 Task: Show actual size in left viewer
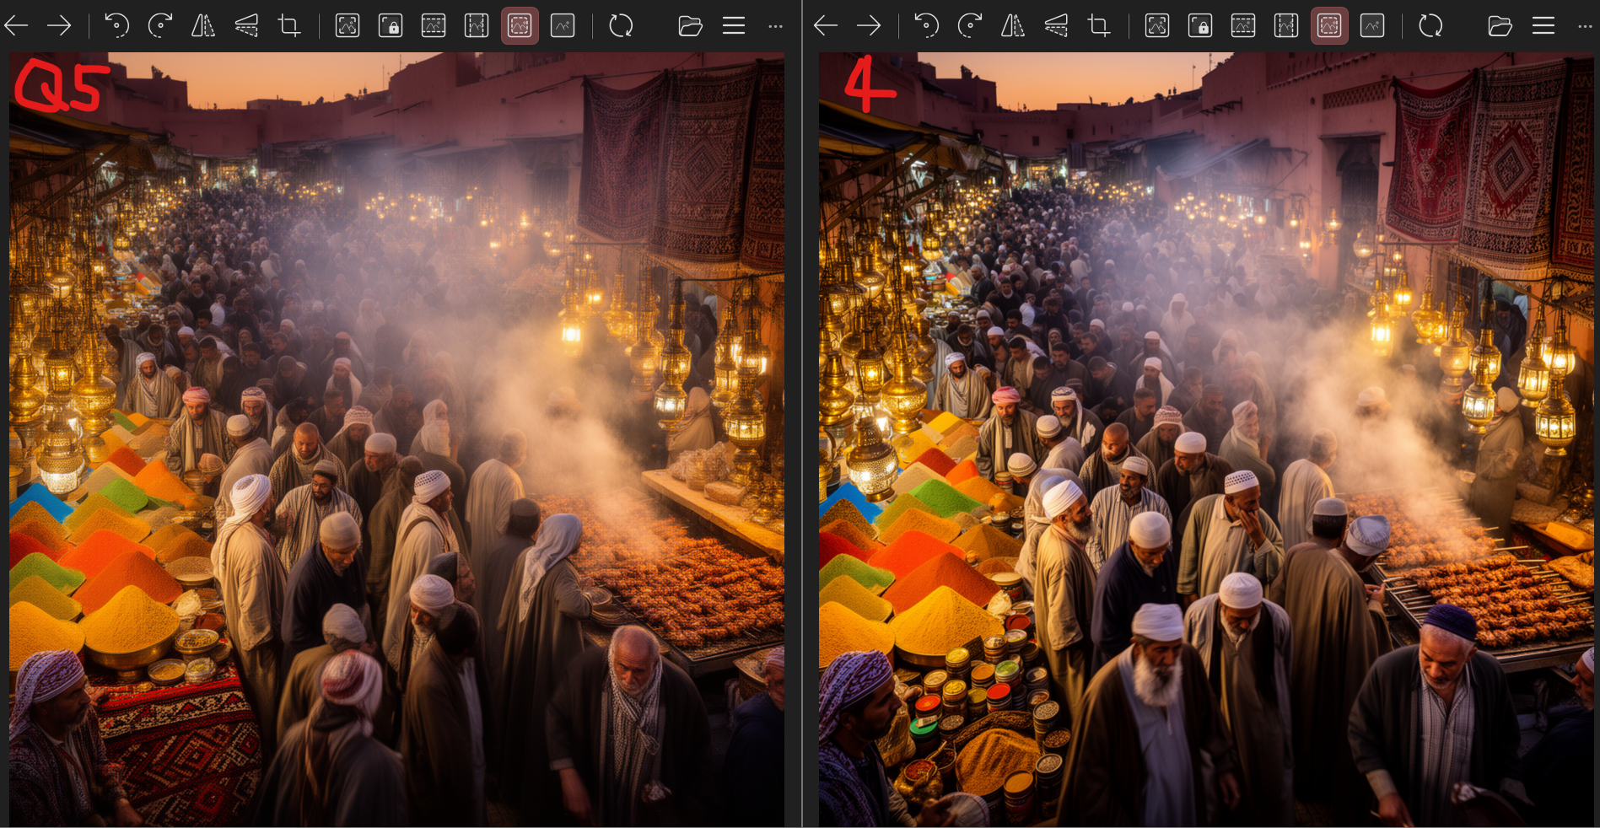(563, 26)
